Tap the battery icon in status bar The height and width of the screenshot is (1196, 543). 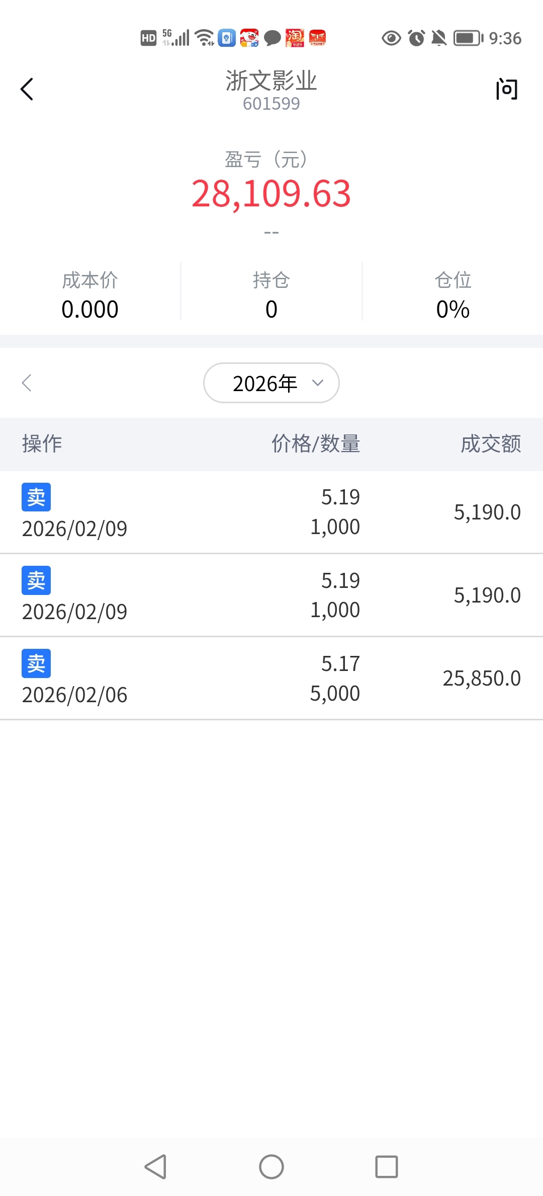point(468,38)
